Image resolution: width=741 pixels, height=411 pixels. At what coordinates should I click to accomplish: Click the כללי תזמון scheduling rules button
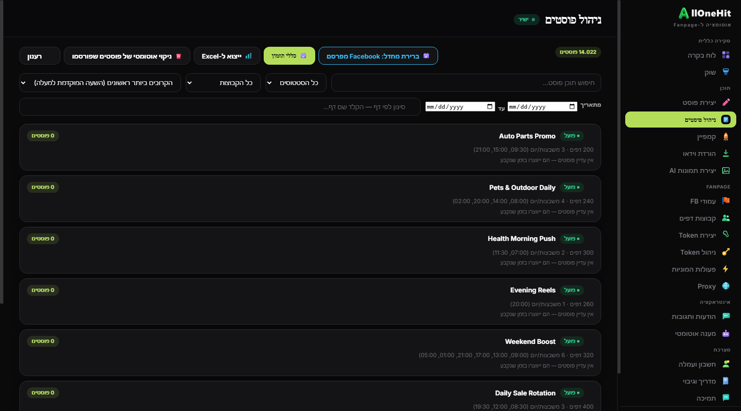tap(289, 56)
